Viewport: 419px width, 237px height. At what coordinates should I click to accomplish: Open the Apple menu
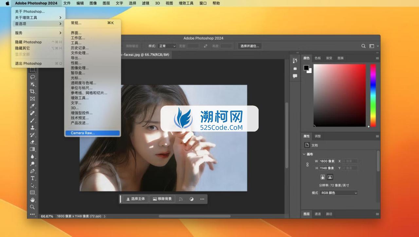click(7, 3)
